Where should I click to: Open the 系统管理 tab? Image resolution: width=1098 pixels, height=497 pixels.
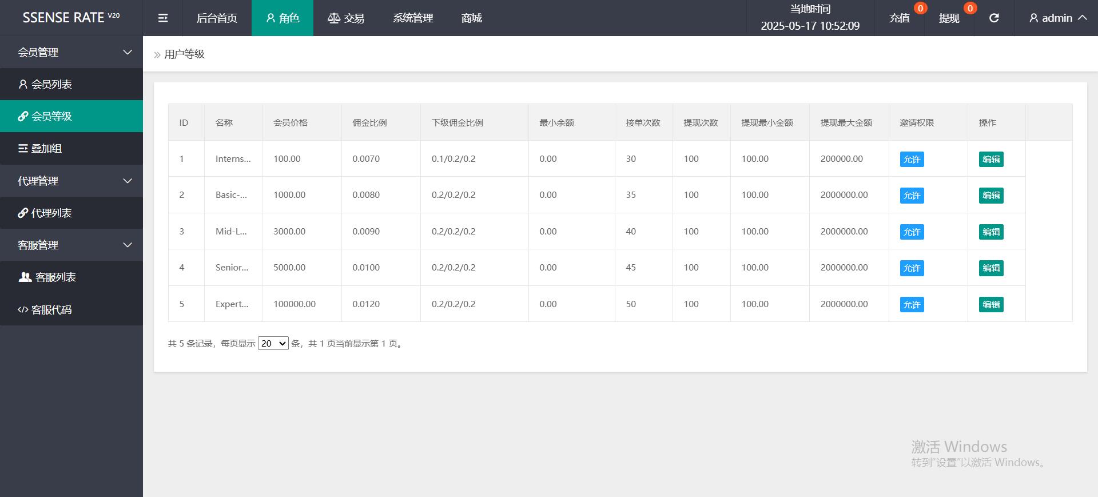pyautogui.click(x=413, y=18)
